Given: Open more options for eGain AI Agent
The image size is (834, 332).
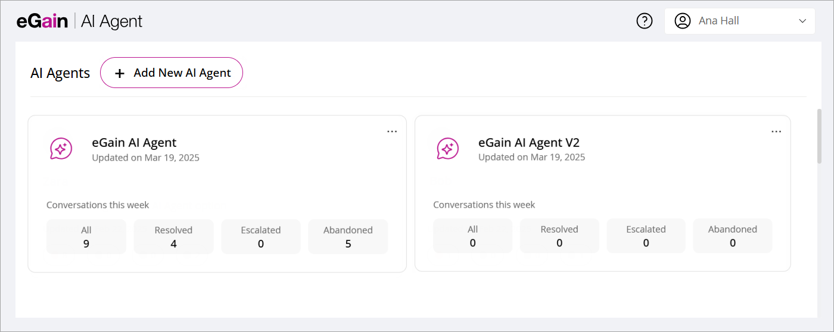Looking at the screenshot, I should click(392, 131).
